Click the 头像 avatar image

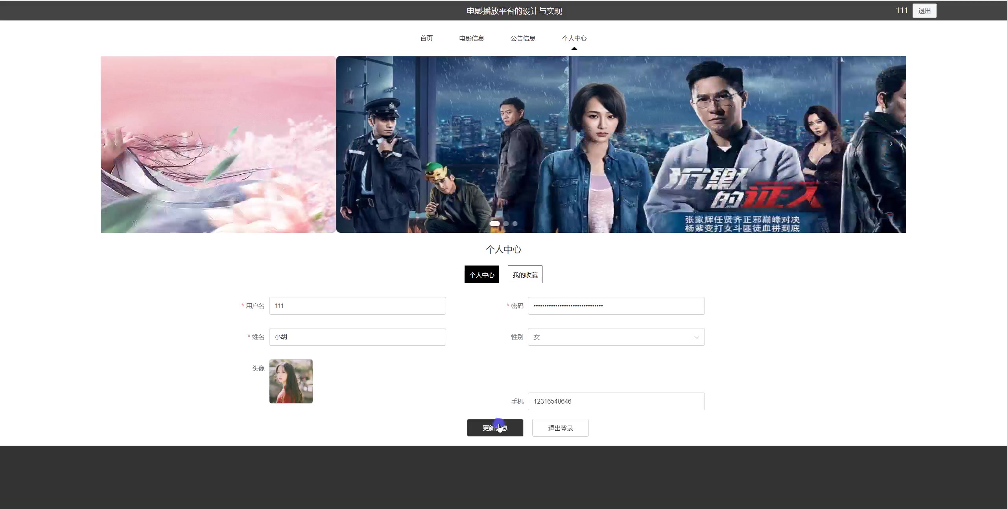(291, 381)
